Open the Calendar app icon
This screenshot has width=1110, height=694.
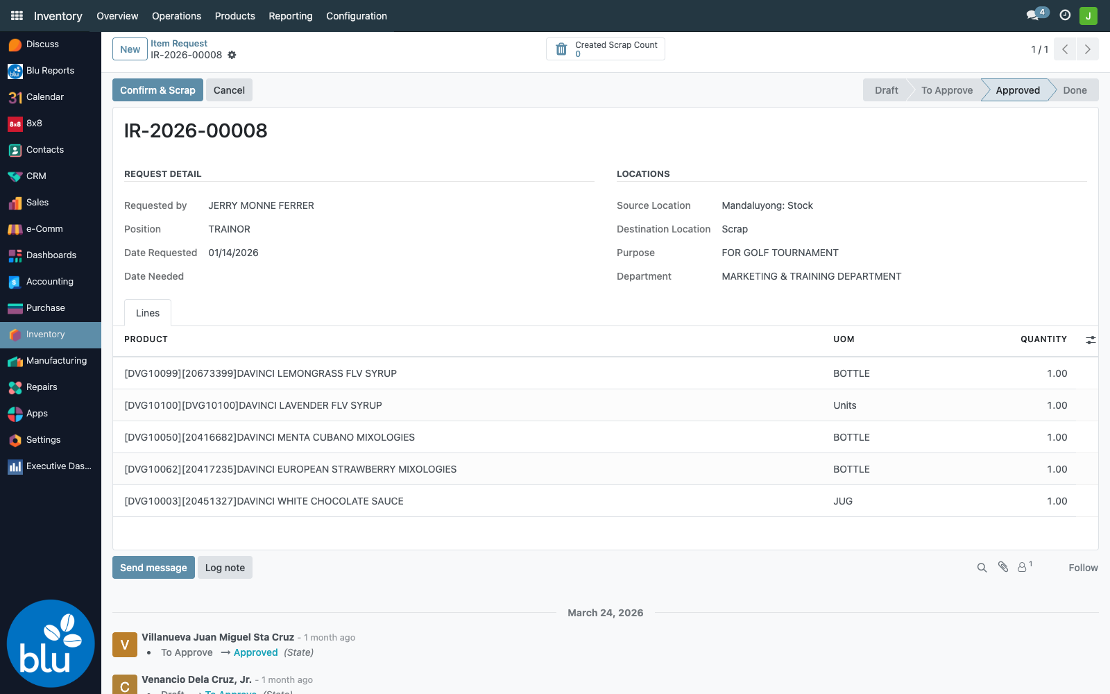click(15, 97)
